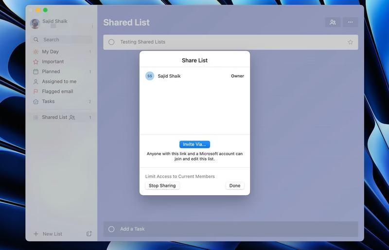Click Shared List title heading
The width and height of the screenshot is (389, 250).
[x=126, y=22]
